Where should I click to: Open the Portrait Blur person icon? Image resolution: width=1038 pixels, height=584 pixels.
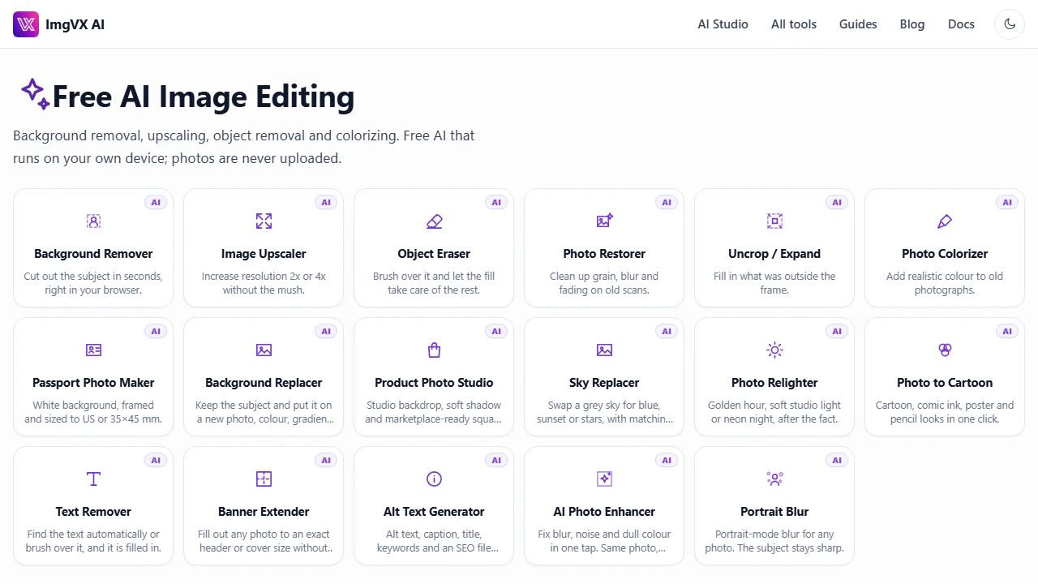pyautogui.click(x=774, y=479)
